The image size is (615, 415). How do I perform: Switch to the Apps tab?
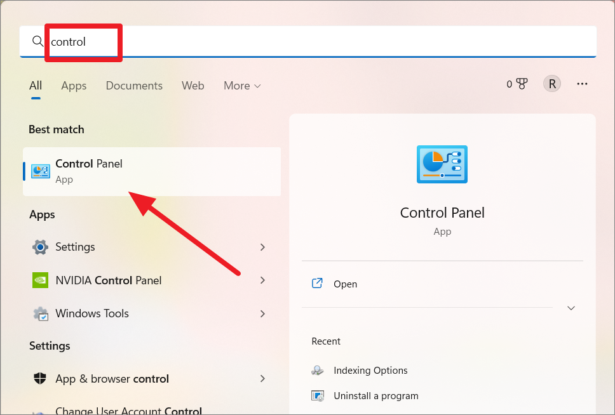click(74, 86)
